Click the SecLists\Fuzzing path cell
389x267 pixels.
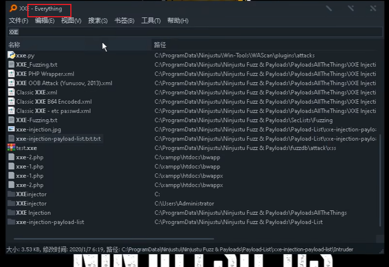tap(243, 120)
